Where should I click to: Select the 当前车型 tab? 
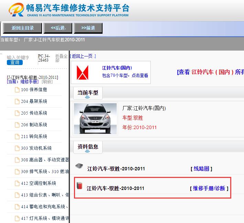click(88, 93)
